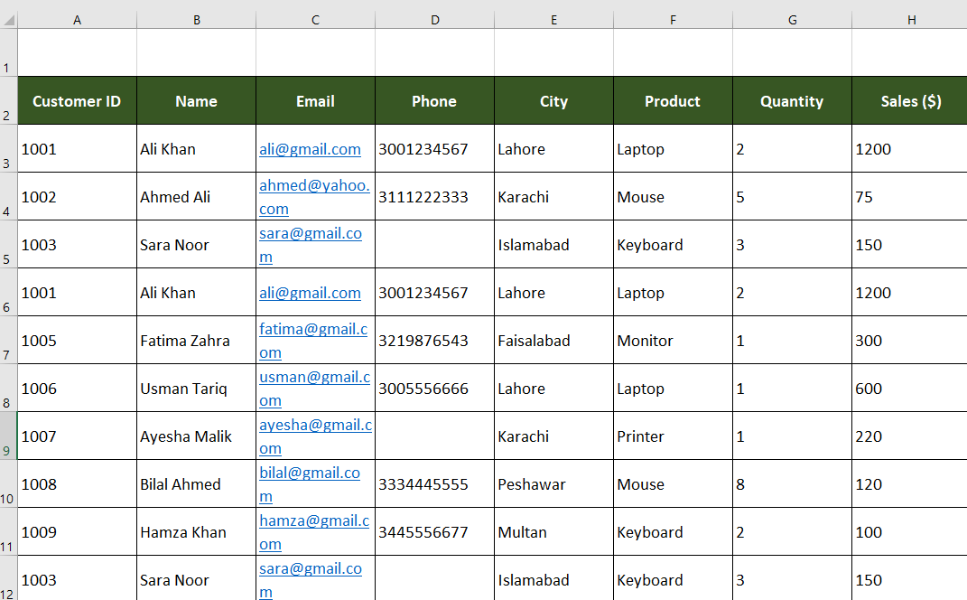
Task: Open the hamza@gmail.com email link
Action: 314,532
